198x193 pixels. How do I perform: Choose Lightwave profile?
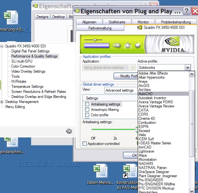pos(163,151)
